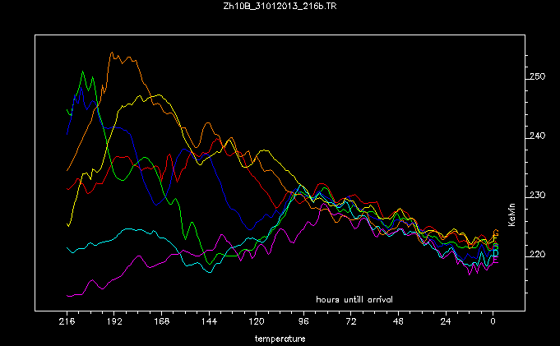Select the y-axis tick label 250
This screenshot has width=560, height=346.
click(x=538, y=76)
